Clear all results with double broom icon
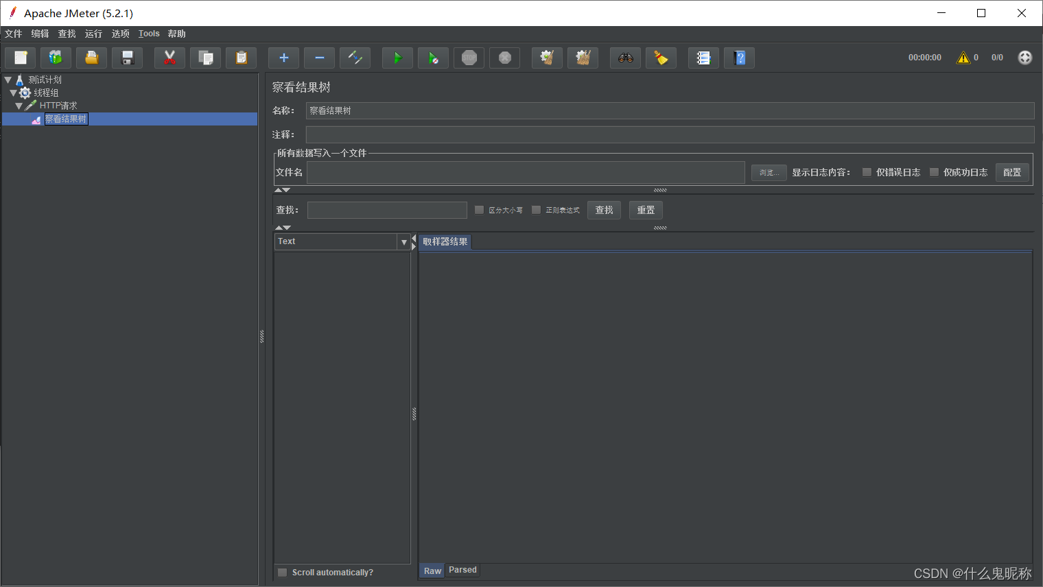Image resolution: width=1043 pixels, height=587 pixels. point(583,58)
